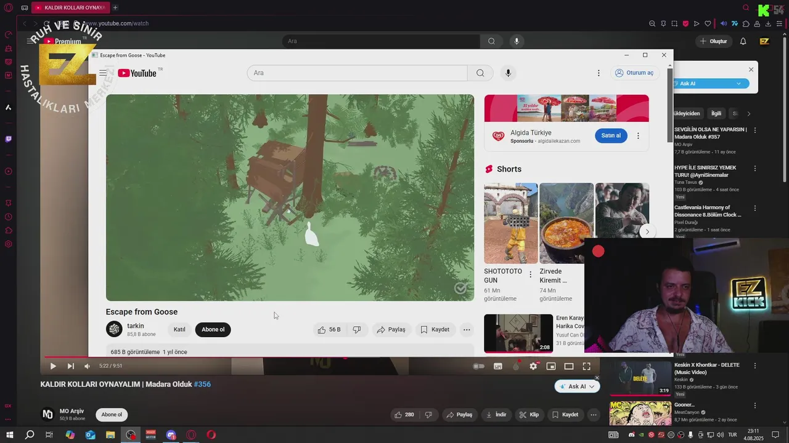Click the background YouTube notifications bell
Viewport: 789px width, 443px height.
click(743, 41)
